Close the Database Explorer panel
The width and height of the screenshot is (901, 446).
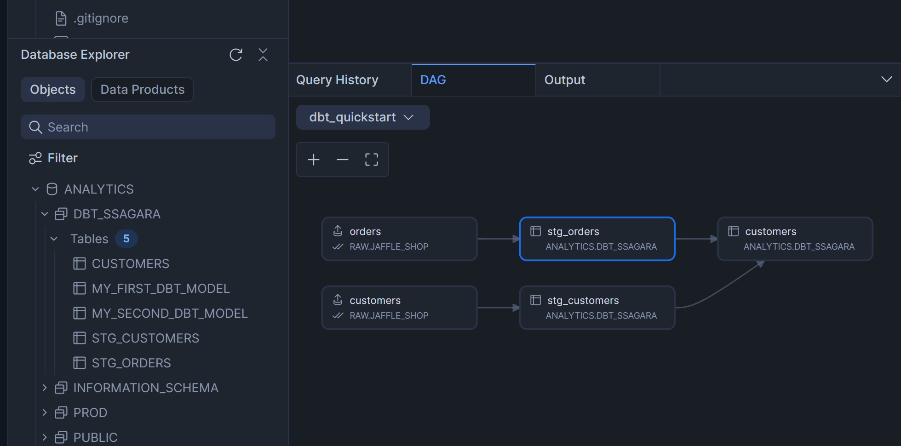[x=263, y=55]
